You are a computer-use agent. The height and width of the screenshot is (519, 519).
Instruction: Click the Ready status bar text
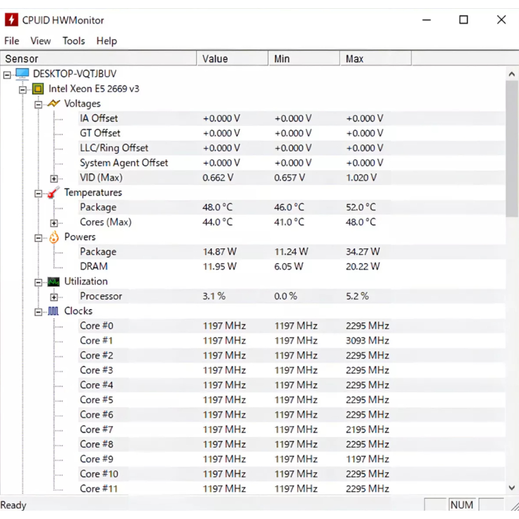pyautogui.click(x=13, y=505)
